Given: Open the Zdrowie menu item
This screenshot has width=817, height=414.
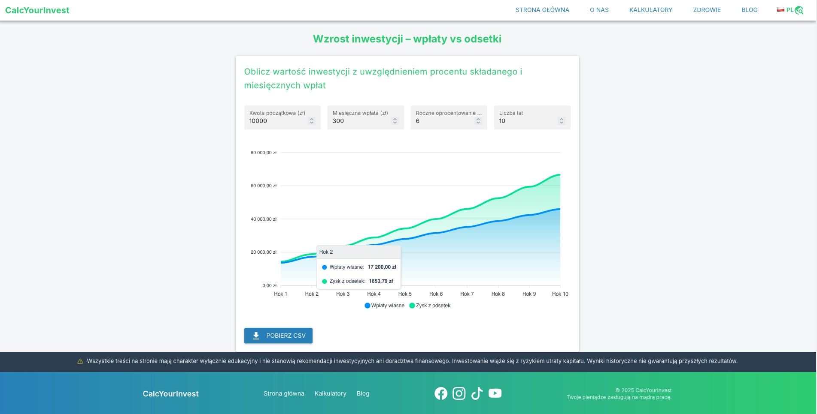Looking at the screenshot, I should (707, 10).
